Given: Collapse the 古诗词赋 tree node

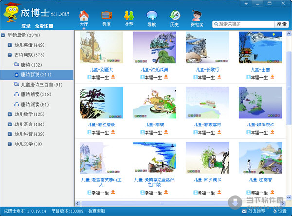Looking at the screenshot, I should point(10,55).
